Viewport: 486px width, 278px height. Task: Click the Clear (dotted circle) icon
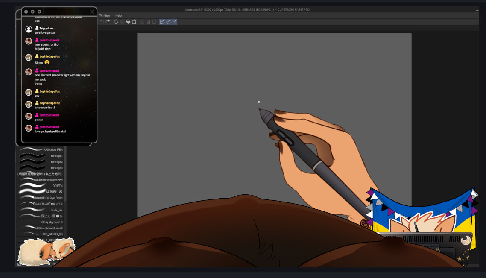(115, 22)
